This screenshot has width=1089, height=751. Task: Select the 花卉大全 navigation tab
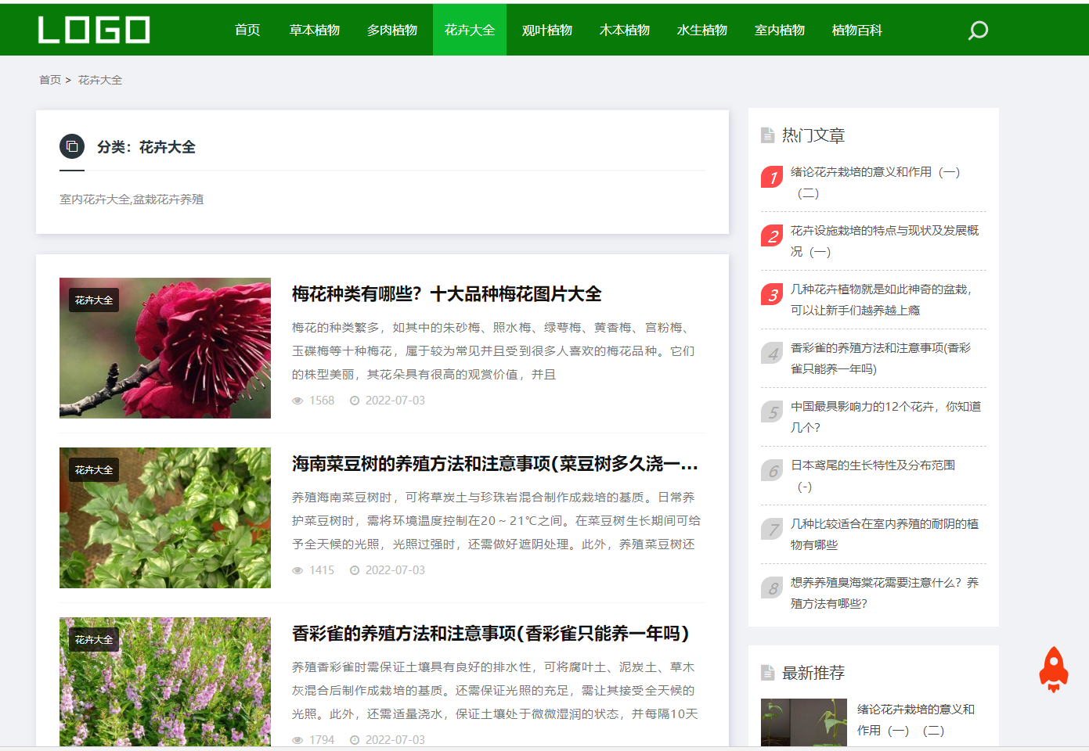[x=470, y=30]
